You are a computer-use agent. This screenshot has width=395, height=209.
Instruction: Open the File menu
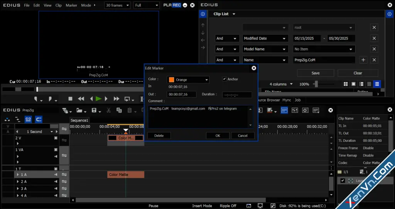click(27, 5)
